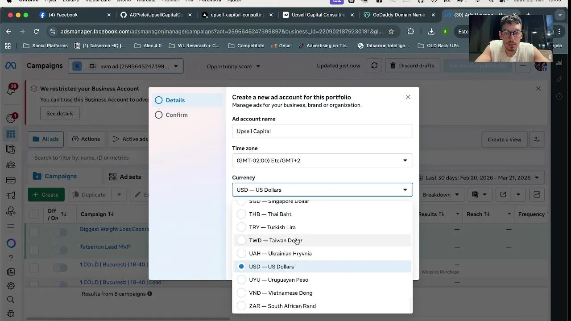Click the export share icon button
571x321 pixels.
(503, 195)
